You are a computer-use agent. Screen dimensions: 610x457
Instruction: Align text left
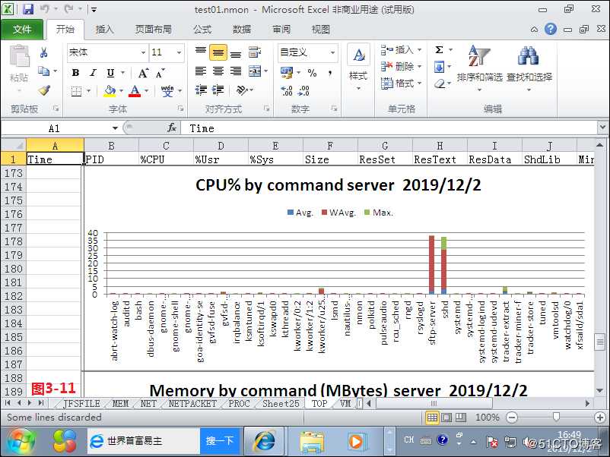tap(201, 71)
